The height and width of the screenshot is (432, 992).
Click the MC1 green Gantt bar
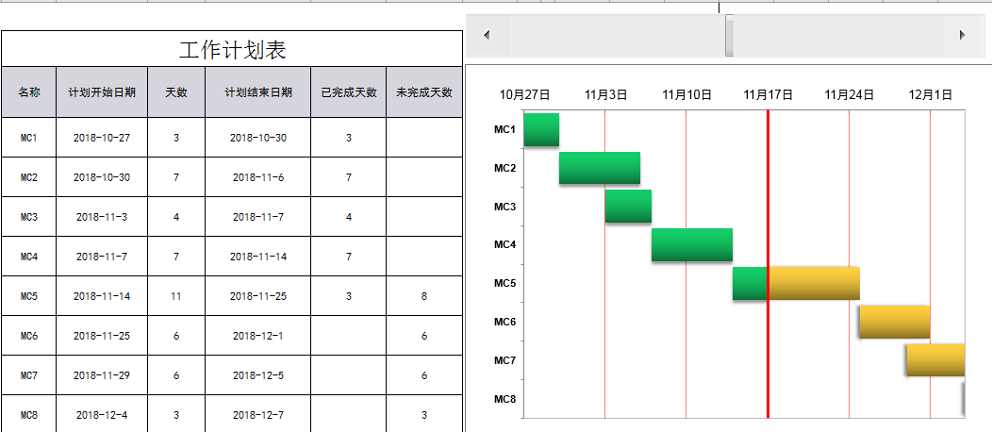click(x=541, y=129)
